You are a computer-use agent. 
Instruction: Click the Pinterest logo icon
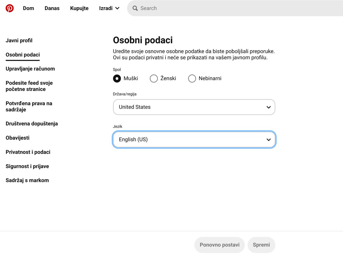click(9, 8)
